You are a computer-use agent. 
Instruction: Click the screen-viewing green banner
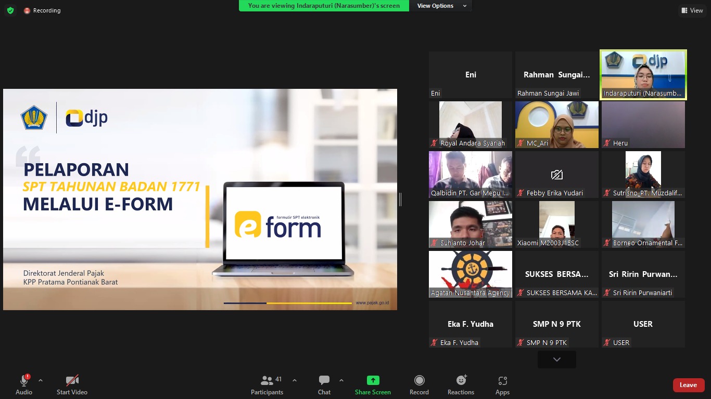pyautogui.click(x=324, y=6)
